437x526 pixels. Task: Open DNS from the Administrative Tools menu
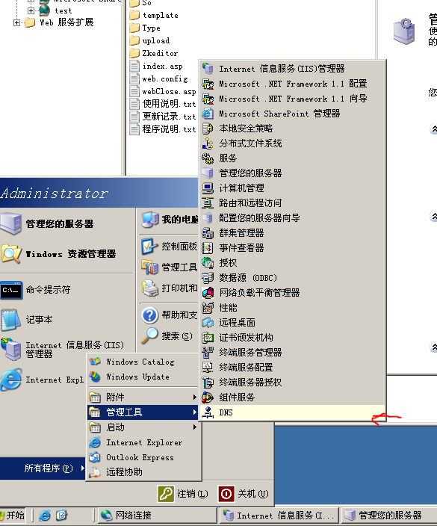pos(292,412)
